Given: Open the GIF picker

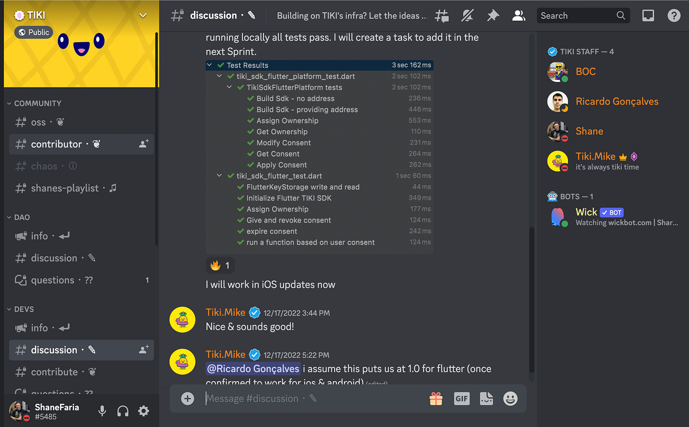Looking at the screenshot, I should [461, 399].
